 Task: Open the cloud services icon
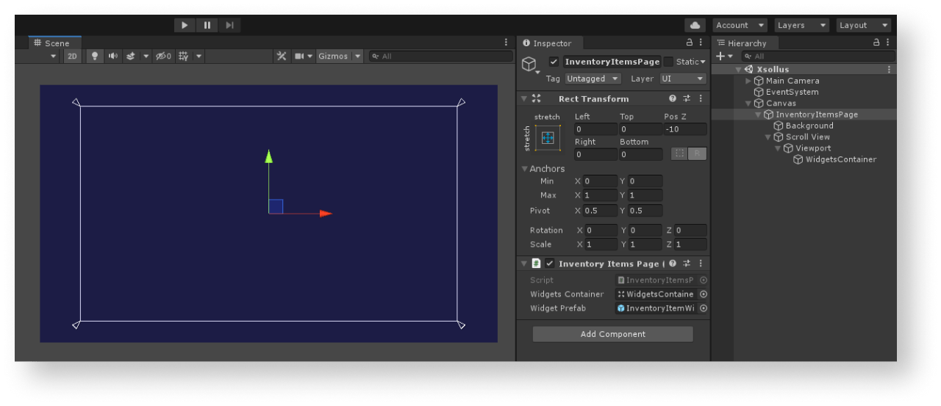tap(694, 25)
